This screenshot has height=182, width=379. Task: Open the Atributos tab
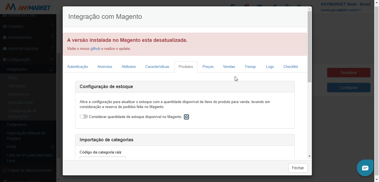[129, 67]
